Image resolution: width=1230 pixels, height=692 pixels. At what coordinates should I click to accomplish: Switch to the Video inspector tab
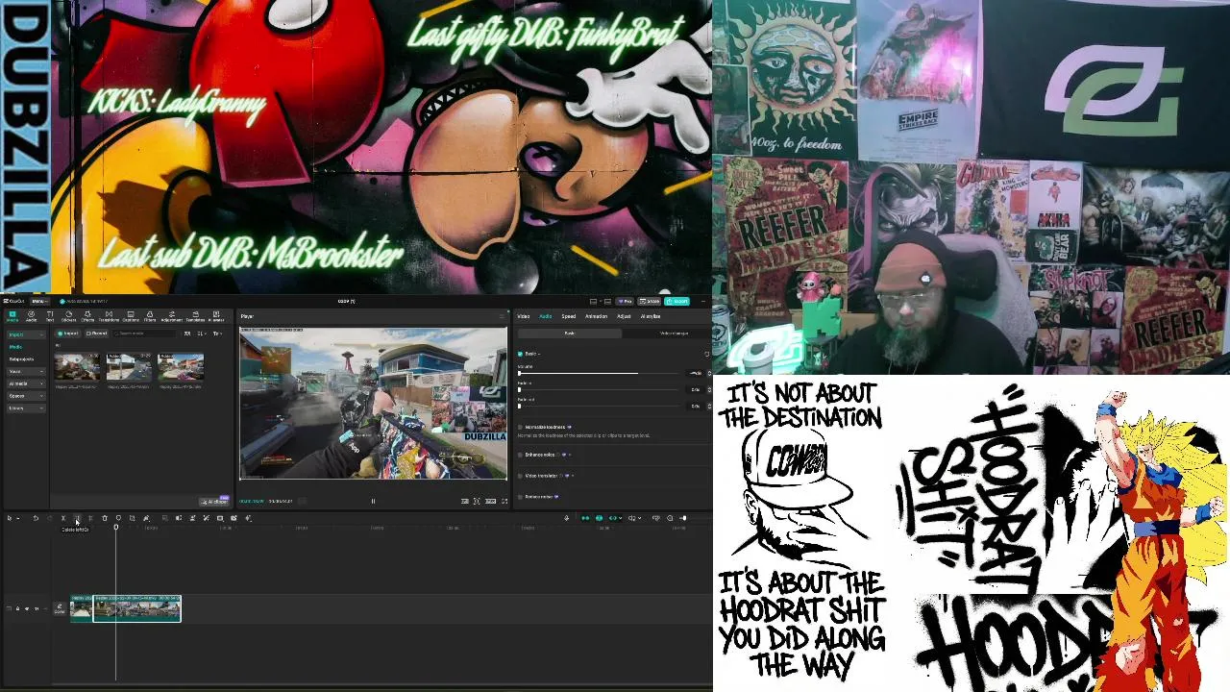pyautogui.click(x=524, y=316)
